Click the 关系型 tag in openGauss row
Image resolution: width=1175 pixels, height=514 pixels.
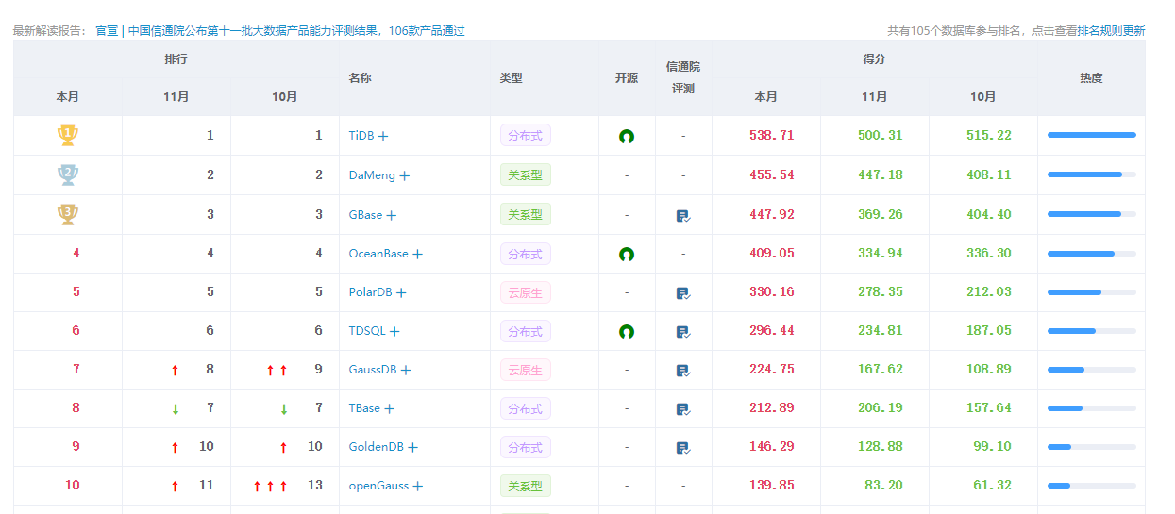[526, 487]
